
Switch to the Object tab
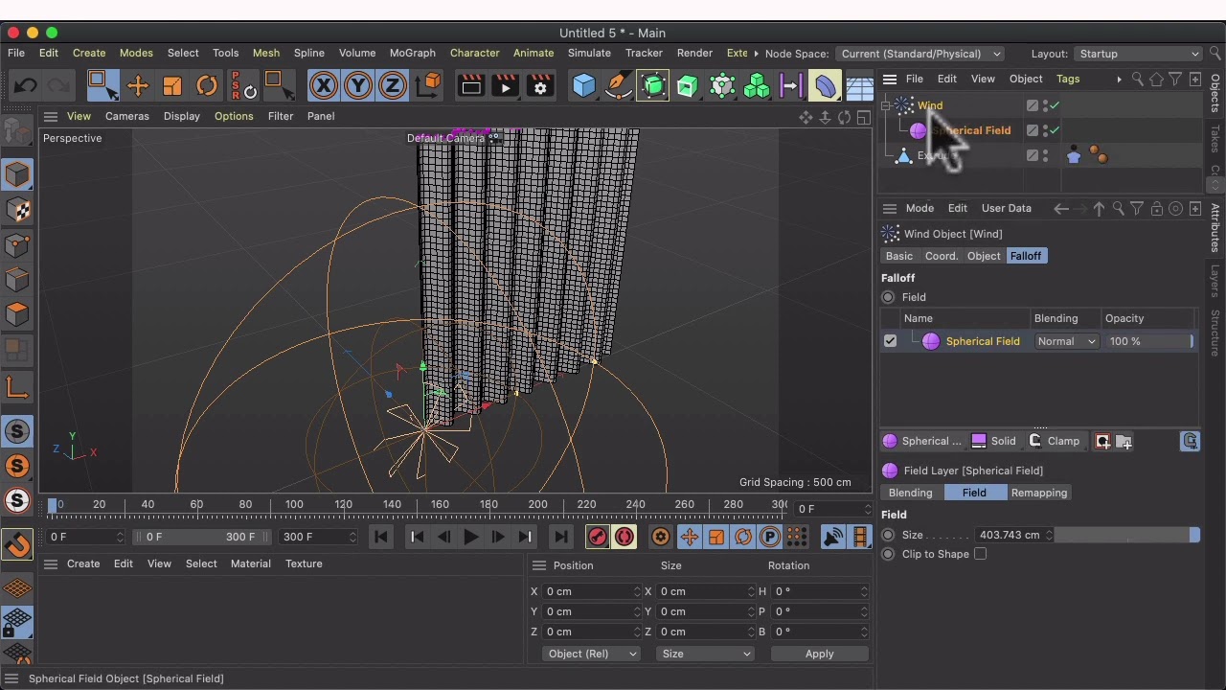(x=984, y=256)
